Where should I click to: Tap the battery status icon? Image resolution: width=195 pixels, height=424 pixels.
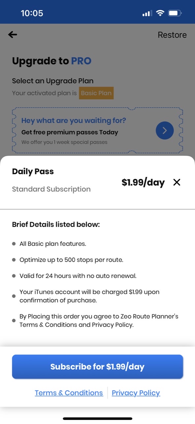tap(175, 13)
